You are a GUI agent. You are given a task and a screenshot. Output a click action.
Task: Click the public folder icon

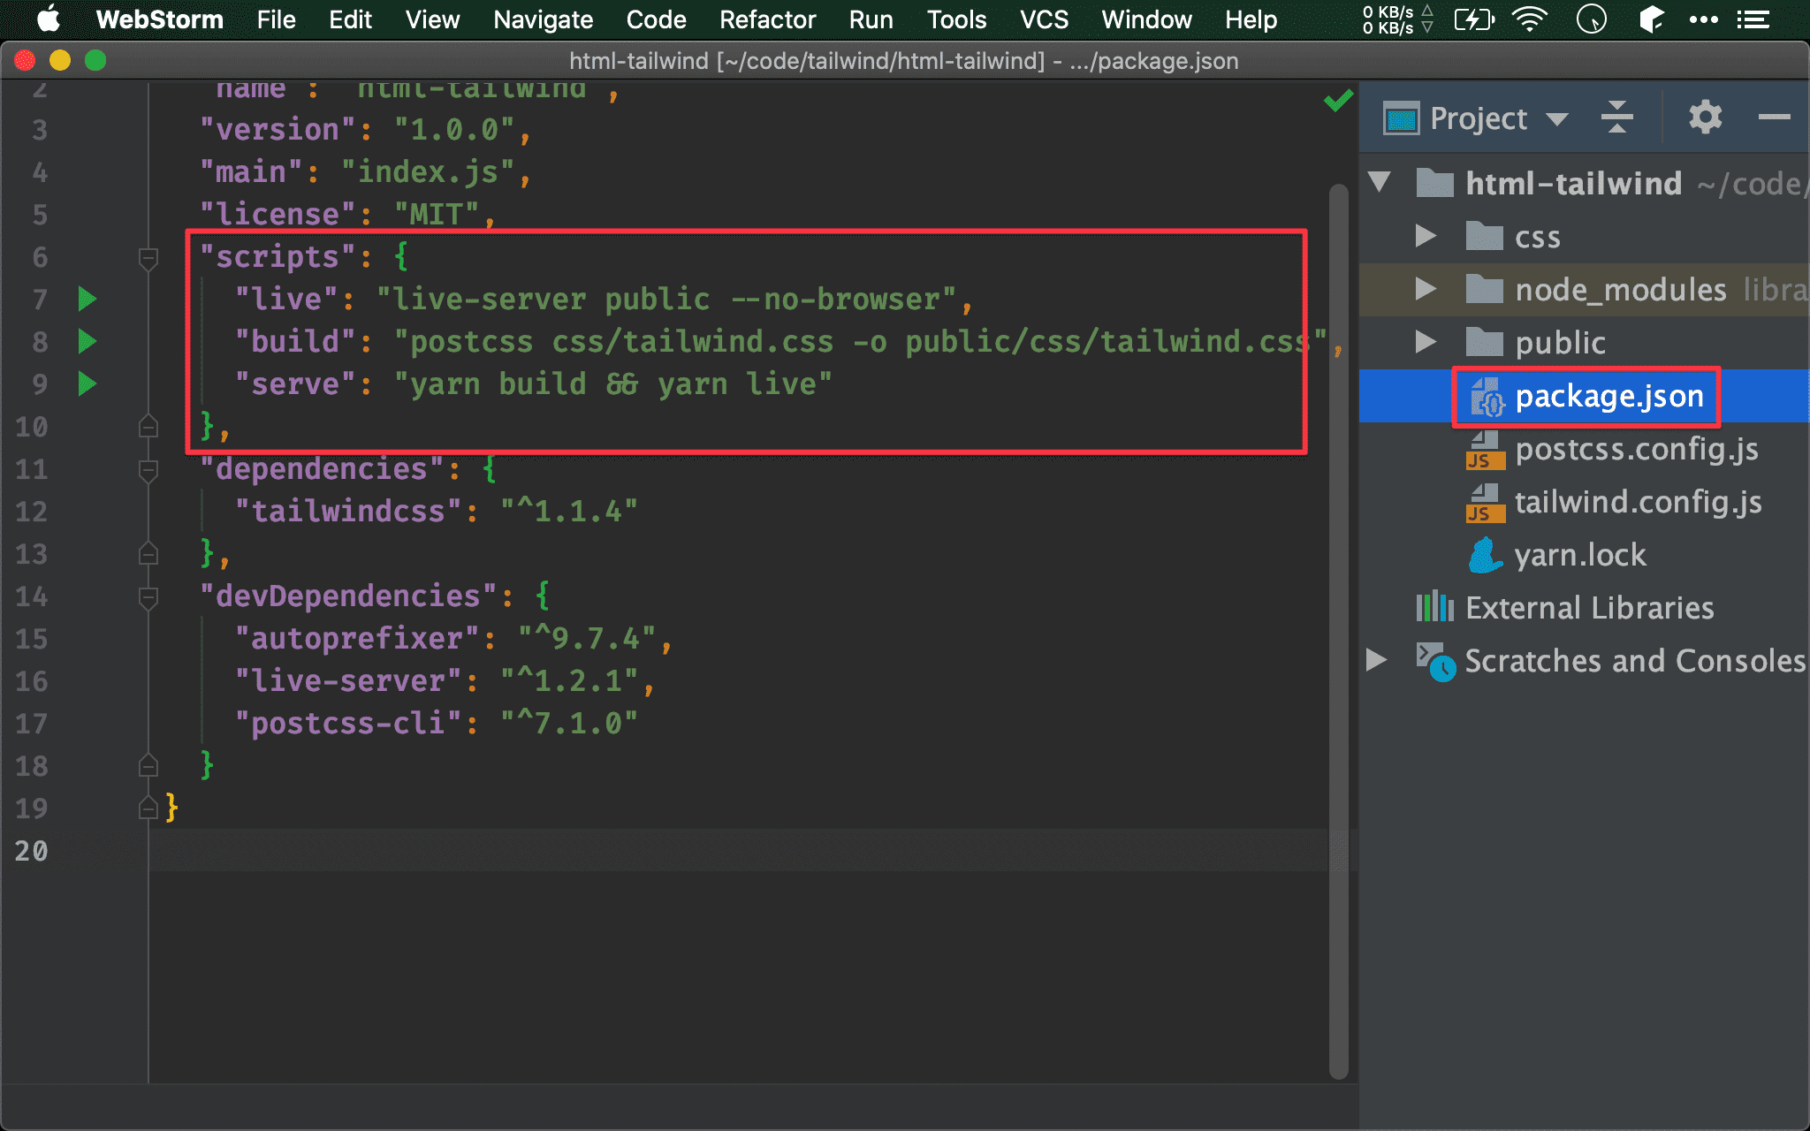1484,343
